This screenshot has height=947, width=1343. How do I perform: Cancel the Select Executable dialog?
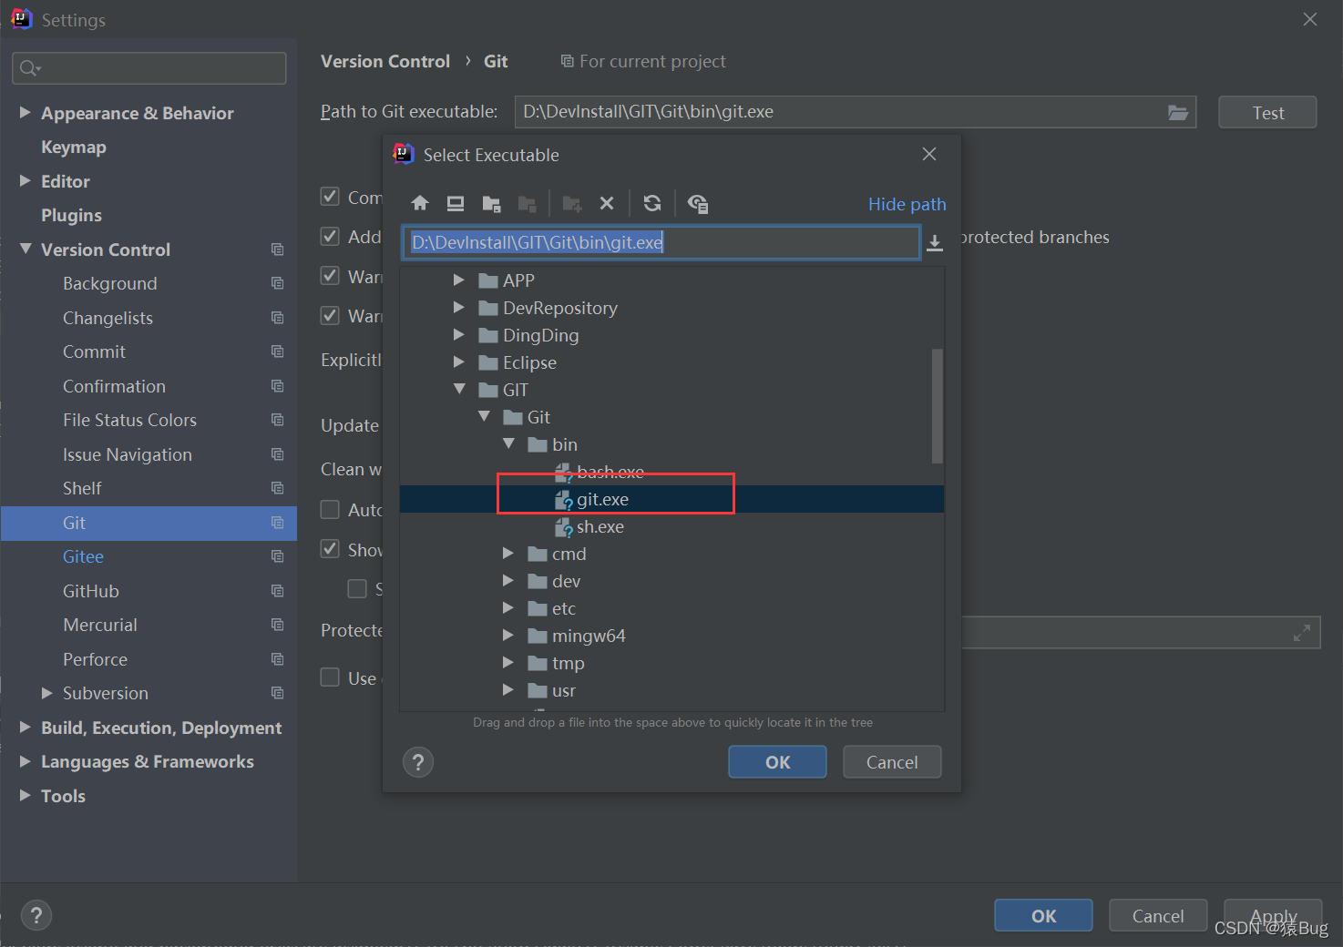click(x=892, y=762)
